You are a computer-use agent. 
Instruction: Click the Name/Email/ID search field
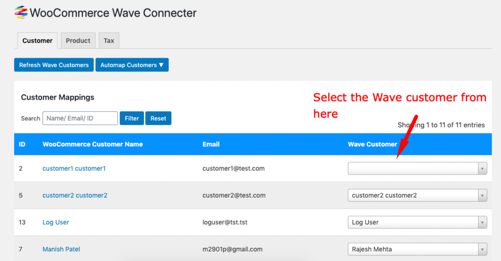(x=80, y=118)
